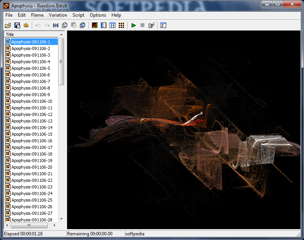Open the Gradient editor icon

click(x=104, y=25)
